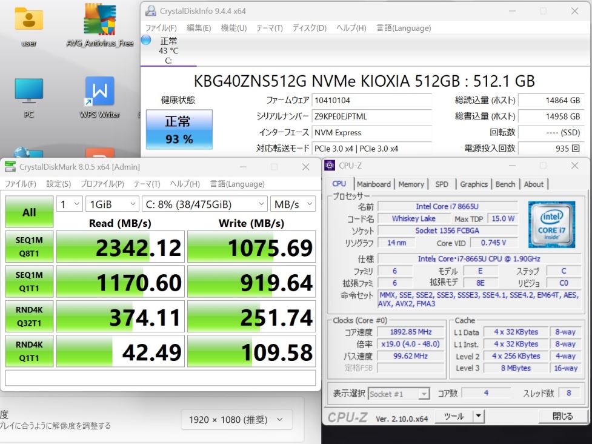Switch to the Mainboard tab in CPU-Z
The height and width of the screenshot is (444, 592).
[x=374, y=184]
